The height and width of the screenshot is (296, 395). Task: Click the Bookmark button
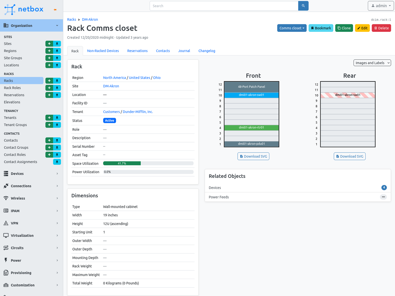321,28
